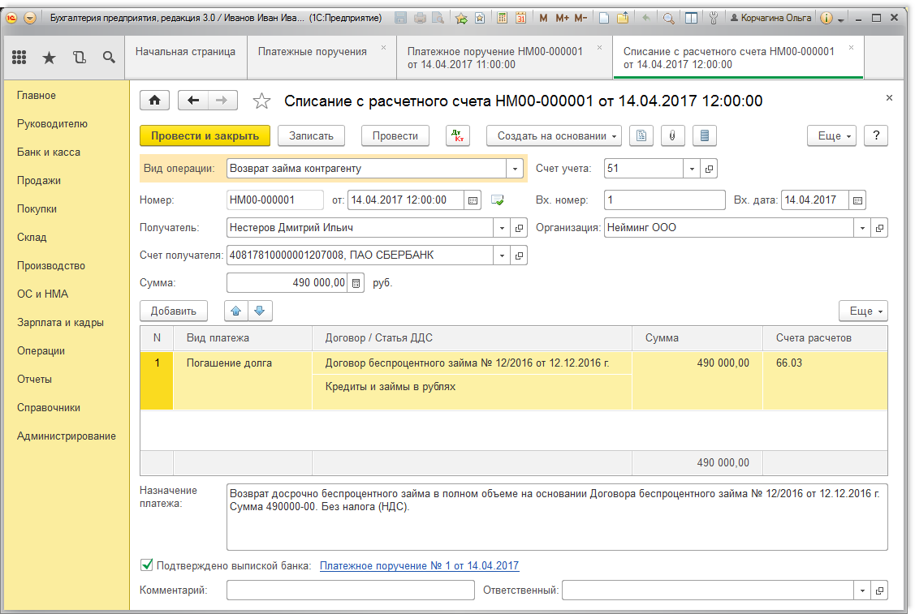915x614 pixels.
Task: Open the Банк и касса section
Action: click(x=49, y=152)
